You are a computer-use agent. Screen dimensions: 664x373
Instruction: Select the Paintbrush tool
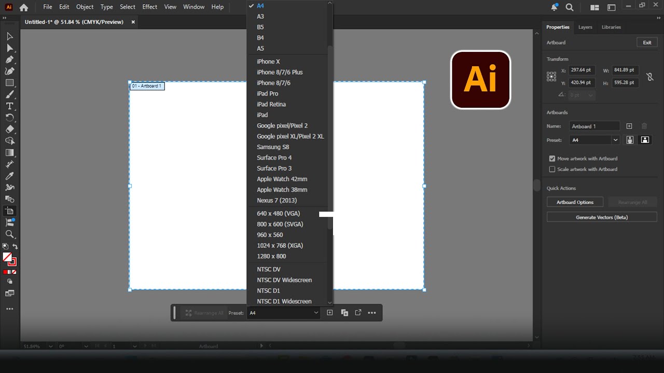9,94
